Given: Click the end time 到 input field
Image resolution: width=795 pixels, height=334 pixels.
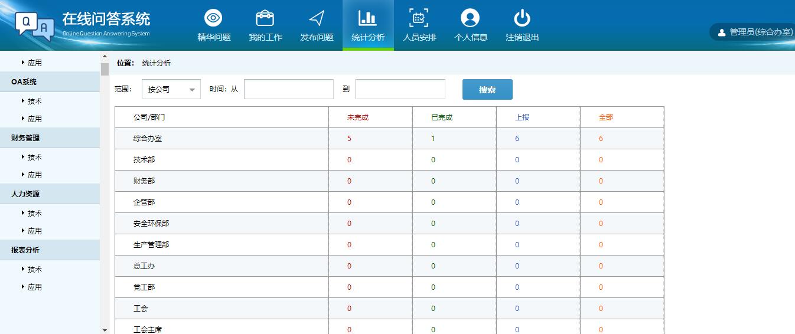Looking at the screenshot, I should (x=400, y=90).
